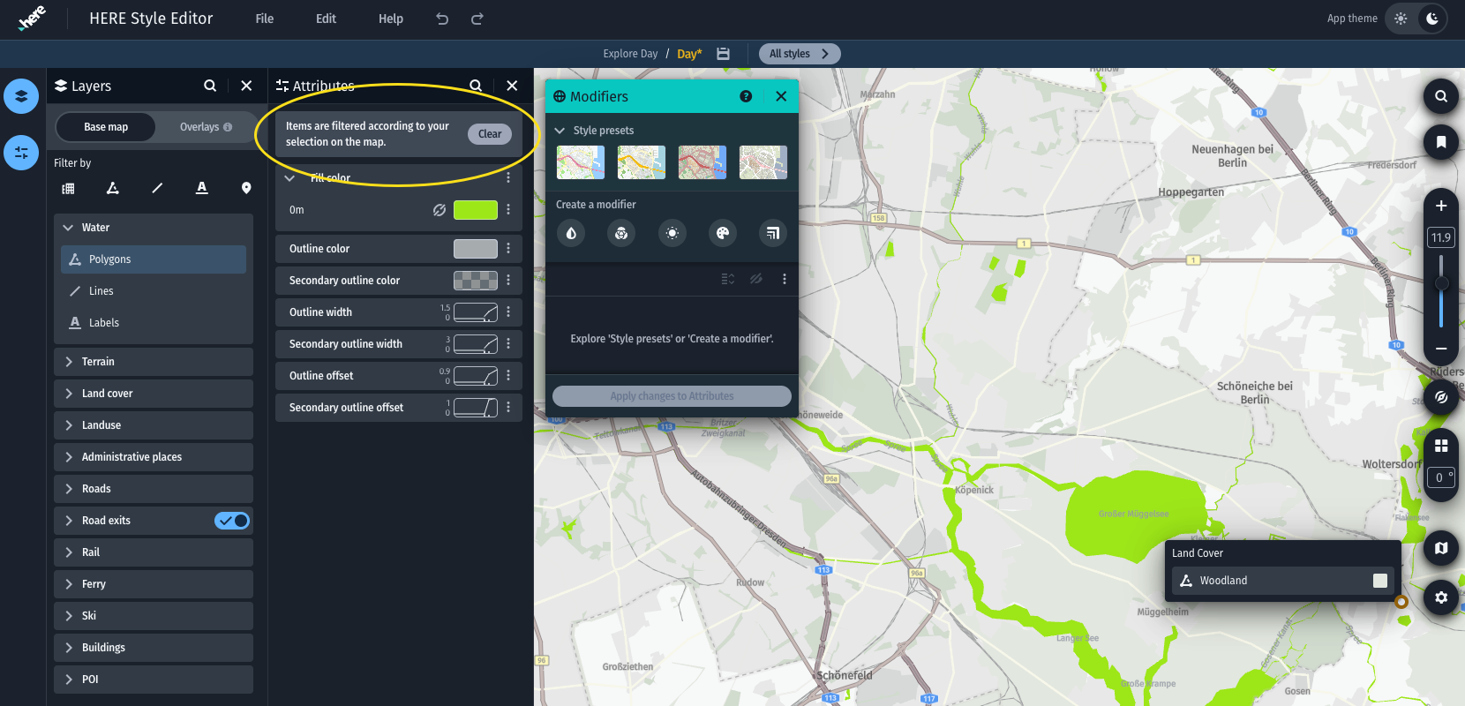Open the All styles button
This screenshot has width=1465, height=706.
click(x=800, y=54)
